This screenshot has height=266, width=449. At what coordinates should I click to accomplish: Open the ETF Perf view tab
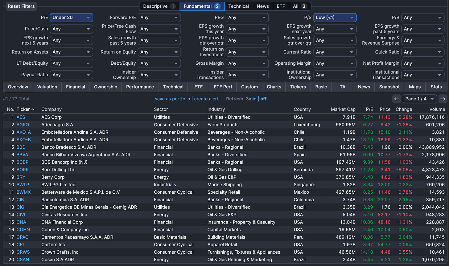pyautogui.click(x=223, y=87)
